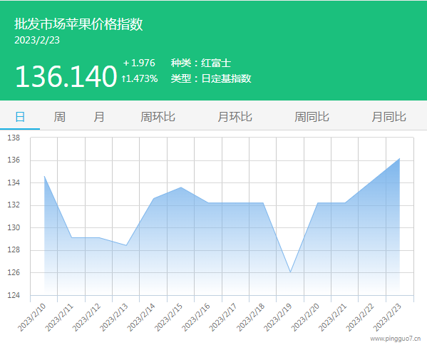This screenshot has height=345, width=427.
Task: Select the 月环比 tab
Action: click(x=235, y=117)
